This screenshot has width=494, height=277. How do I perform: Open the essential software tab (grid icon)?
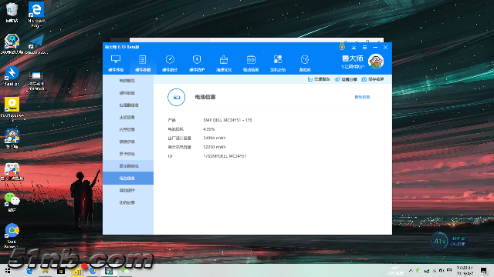point(278,63)
